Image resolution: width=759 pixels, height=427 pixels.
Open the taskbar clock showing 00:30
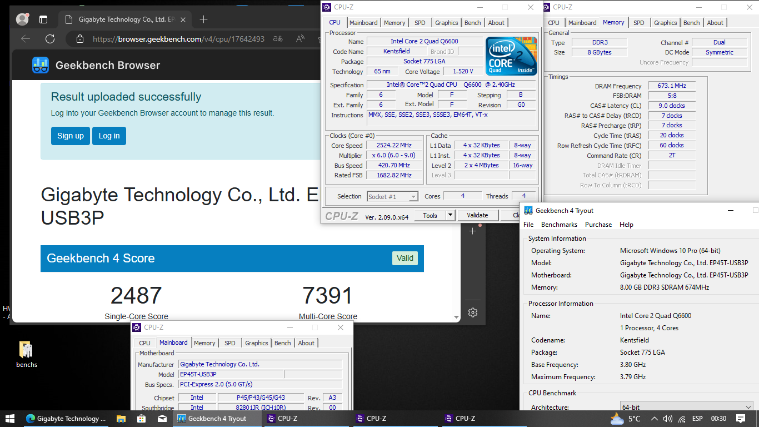tap(718, 419)
